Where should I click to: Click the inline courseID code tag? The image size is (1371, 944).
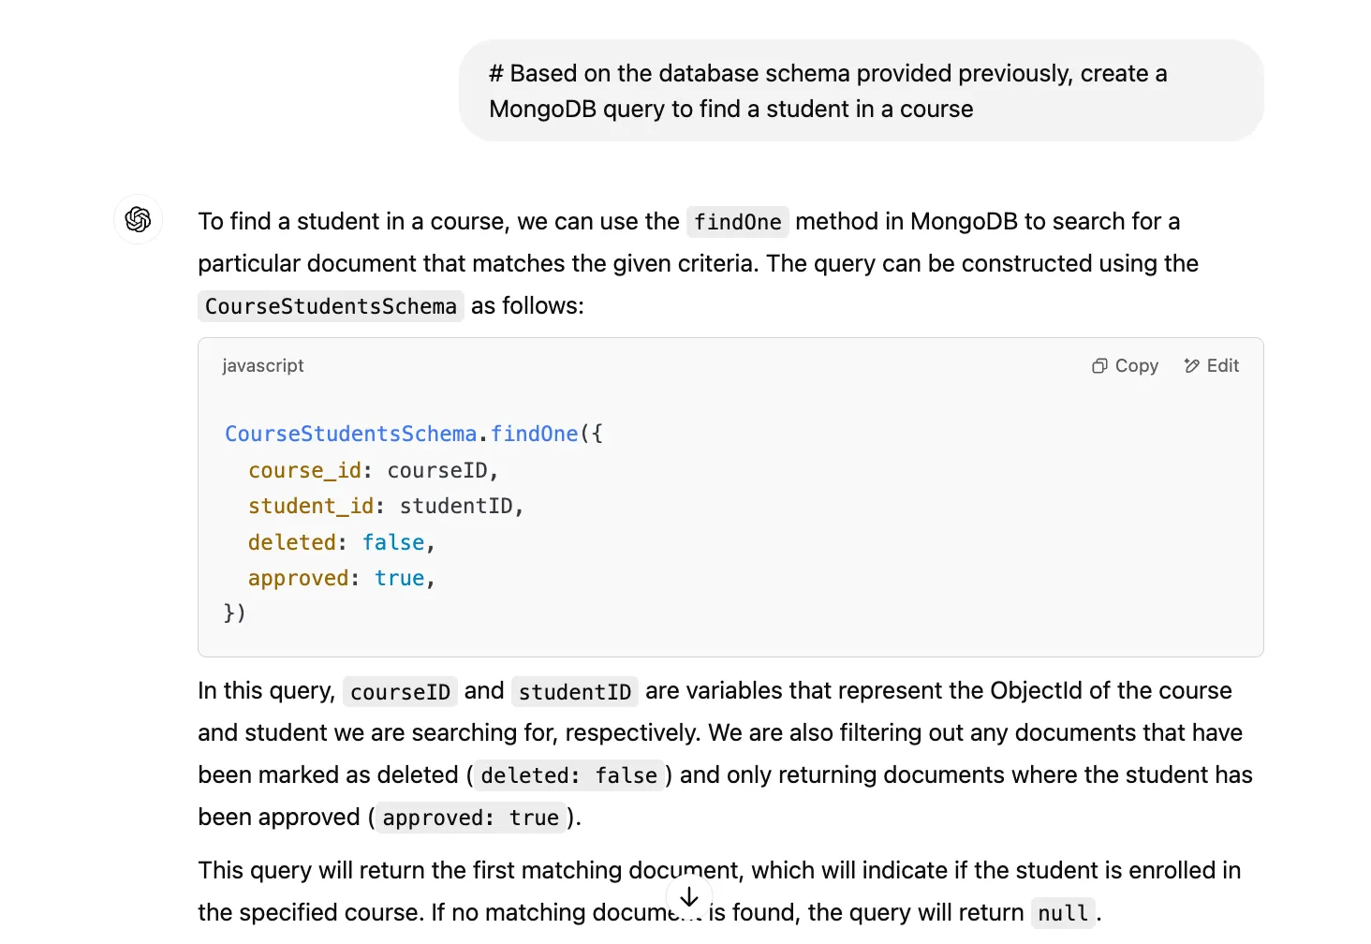coord(400,692)
